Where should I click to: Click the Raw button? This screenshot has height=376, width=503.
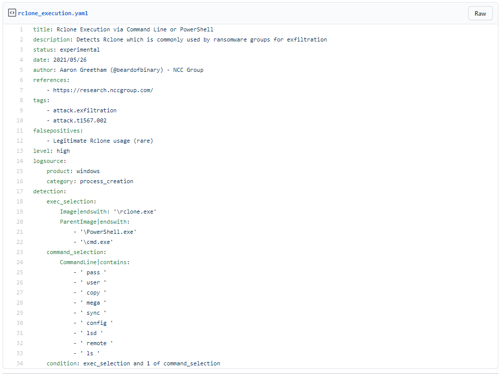pos(480,14)
